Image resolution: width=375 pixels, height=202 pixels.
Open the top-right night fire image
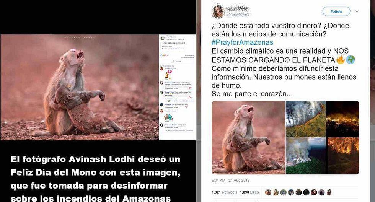(342, 119)
